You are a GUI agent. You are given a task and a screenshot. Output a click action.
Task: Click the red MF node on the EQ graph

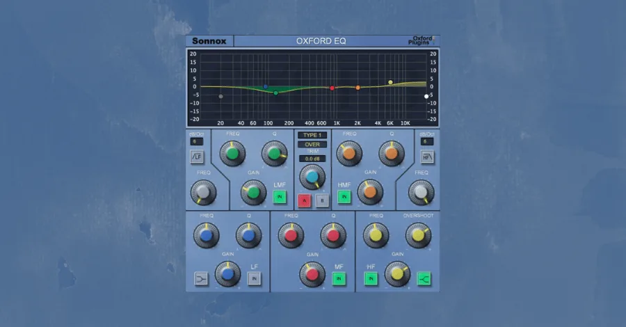(332, 88)
